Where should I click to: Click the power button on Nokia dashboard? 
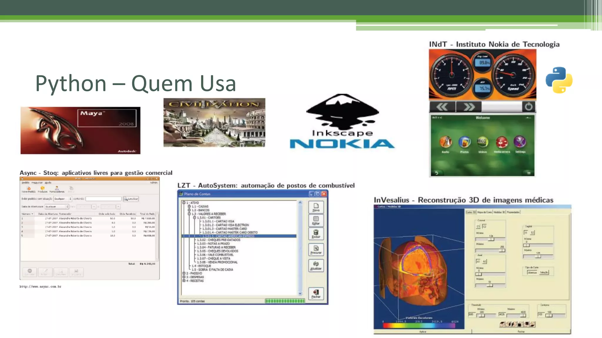coord(529,107)
